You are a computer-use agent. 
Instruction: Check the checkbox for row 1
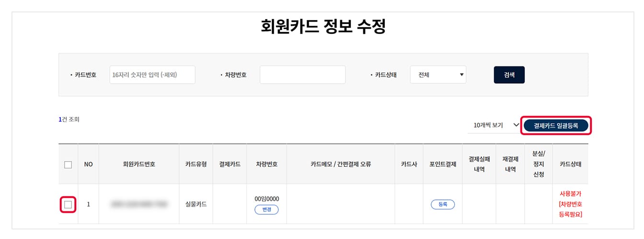tap(68, 205)
